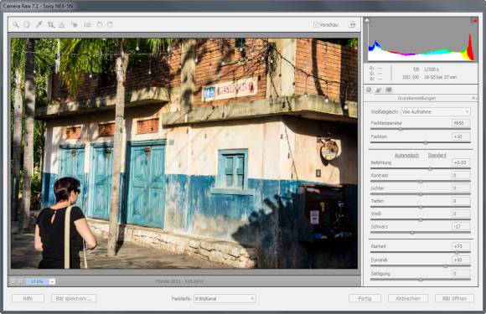
Task: Select the Crop tool
Action: (x=51, y=24)
